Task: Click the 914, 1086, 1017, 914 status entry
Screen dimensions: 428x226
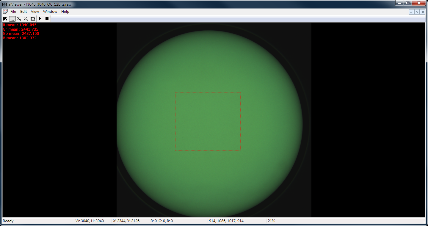Action: (x=226, y=221)
